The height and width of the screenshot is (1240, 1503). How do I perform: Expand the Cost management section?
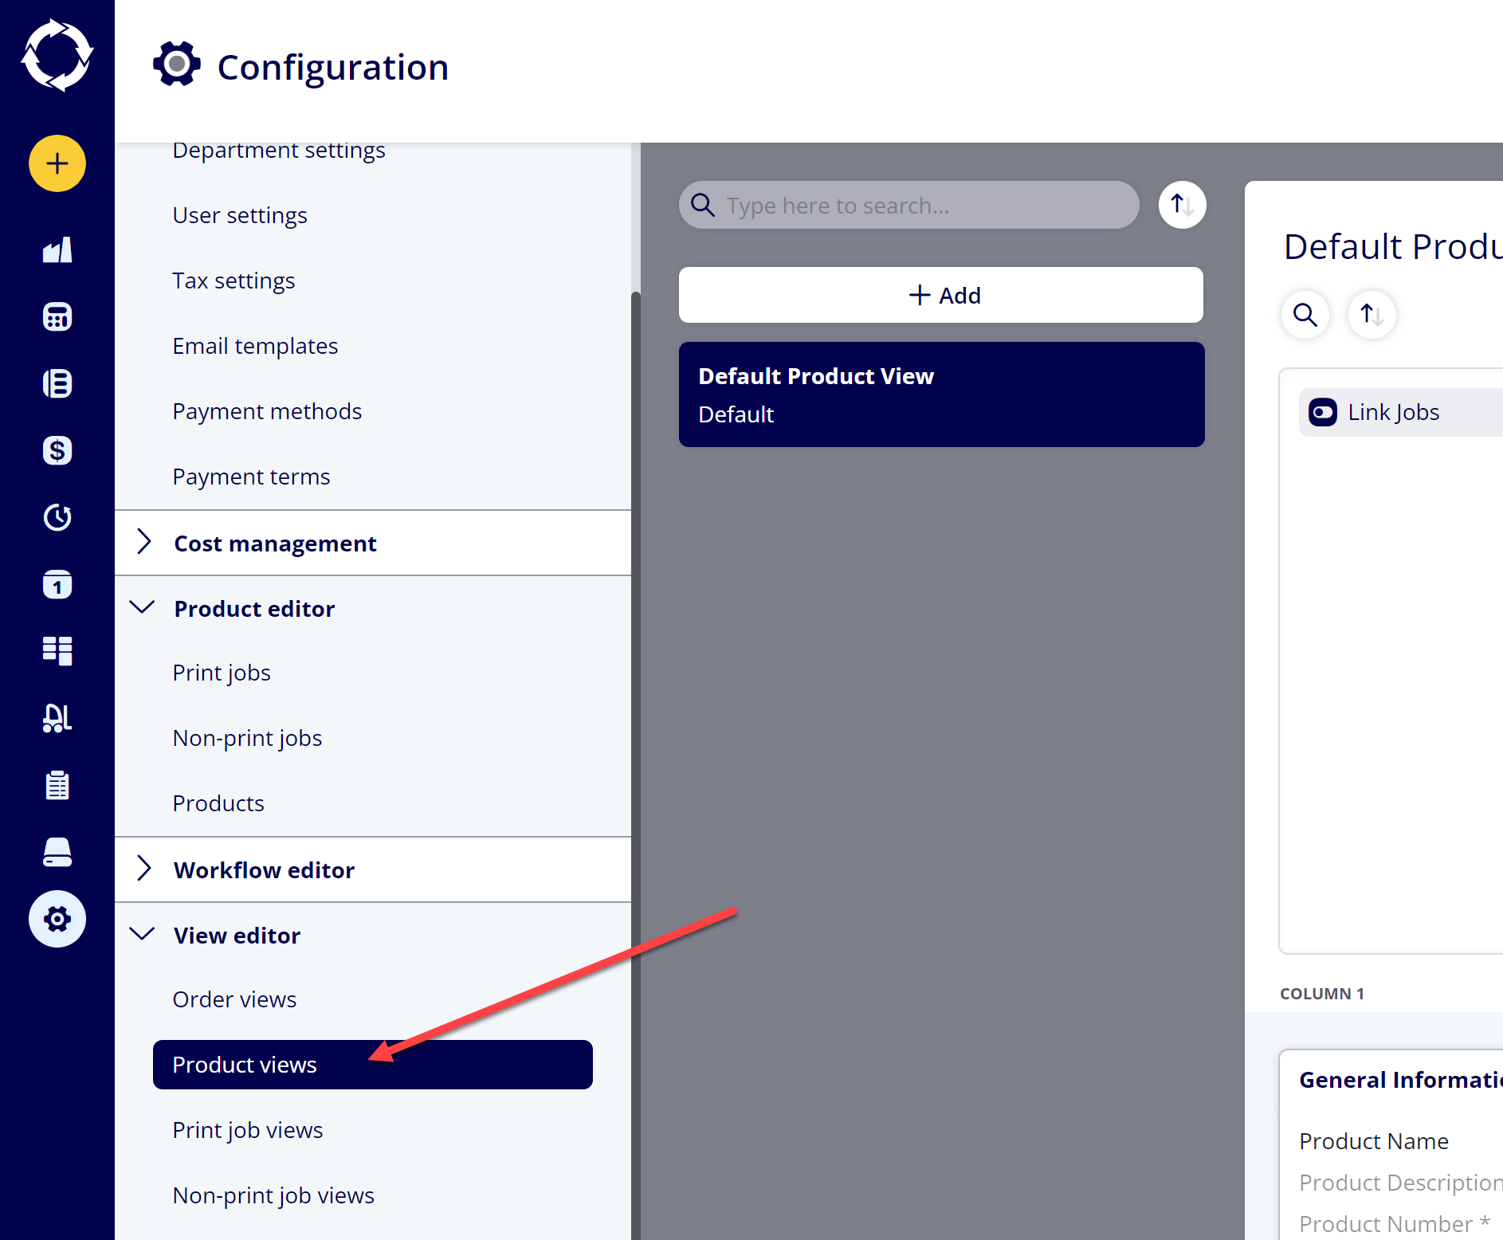[373, 543]
